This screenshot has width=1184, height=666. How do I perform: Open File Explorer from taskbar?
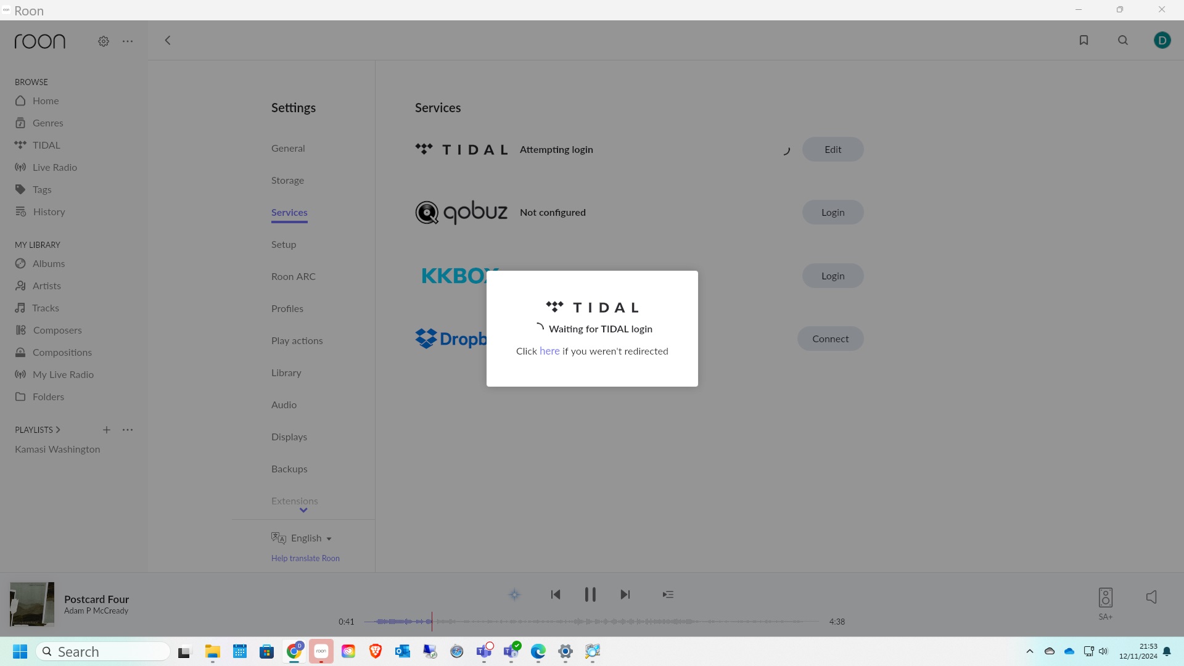213,651
